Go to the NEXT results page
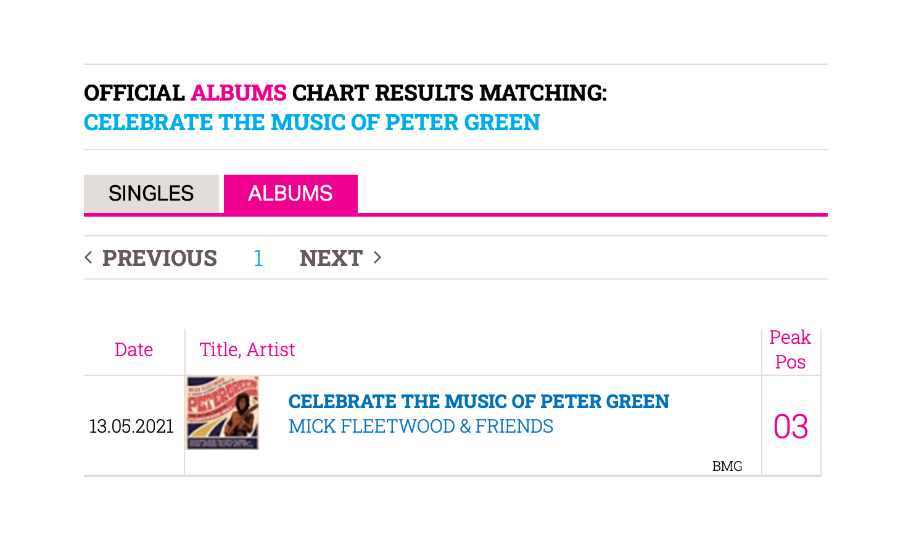 tap(331, 258)
